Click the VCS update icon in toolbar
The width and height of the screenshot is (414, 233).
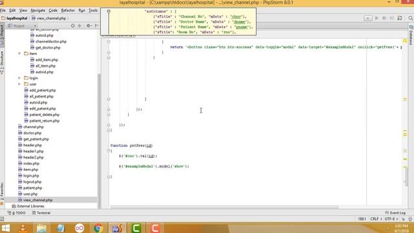pyautogui.click(x=400, y=18)
